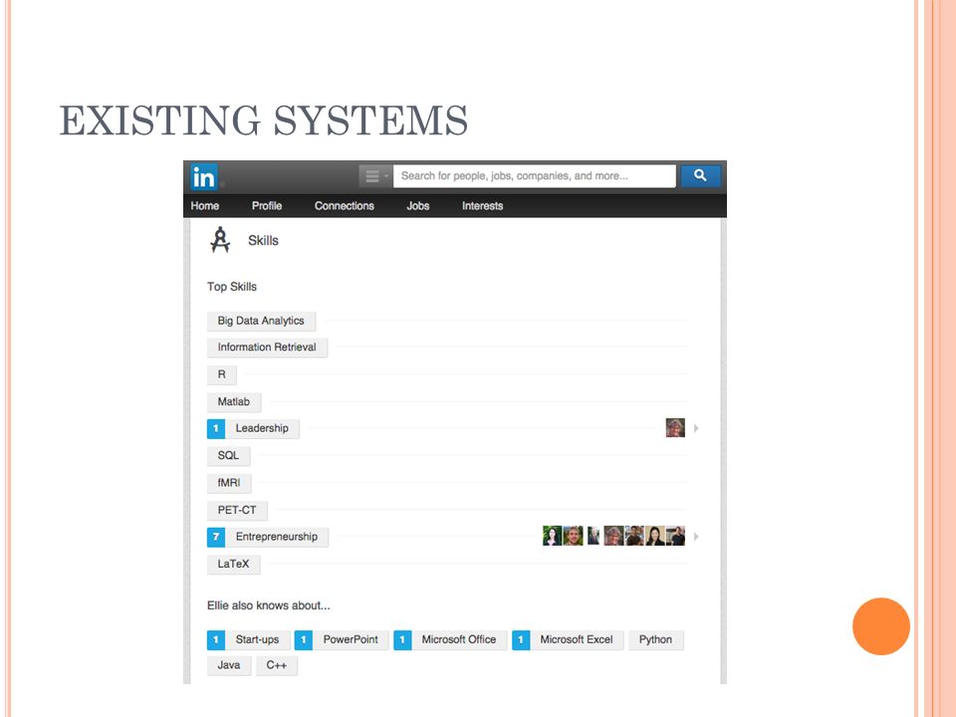
Task: View last Entrepreneurship endorser photo
Action: click(675, 536)
